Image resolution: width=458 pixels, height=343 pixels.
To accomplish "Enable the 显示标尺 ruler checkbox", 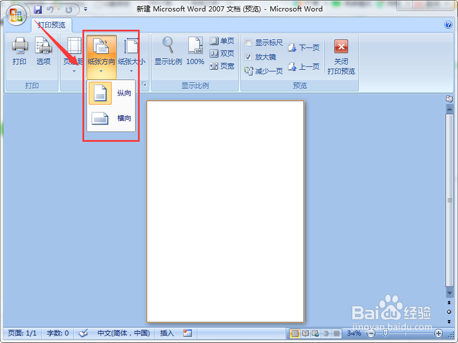I will [x=248, y=43].
